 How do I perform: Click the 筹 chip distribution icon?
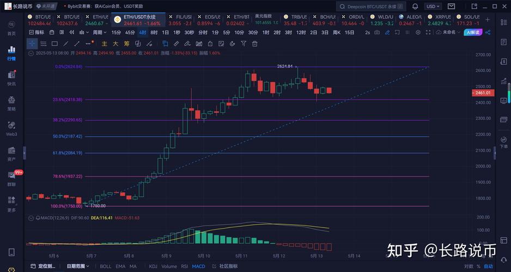(x=127, y=44)
